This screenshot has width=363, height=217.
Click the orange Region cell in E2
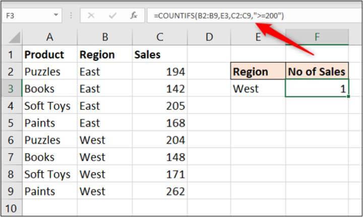point(258,71)
